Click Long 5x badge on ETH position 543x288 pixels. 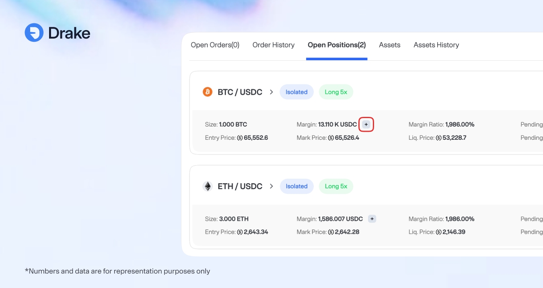pos(336,186)
